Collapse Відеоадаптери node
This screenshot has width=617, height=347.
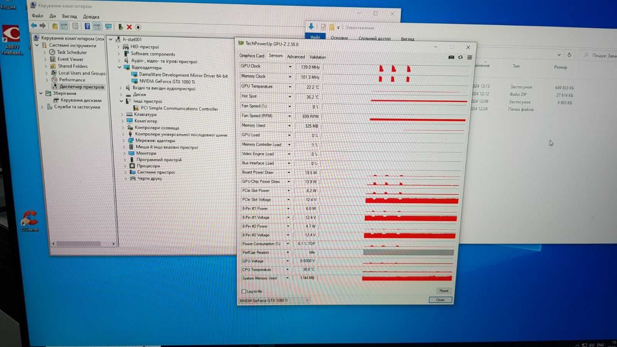[120, 67]
